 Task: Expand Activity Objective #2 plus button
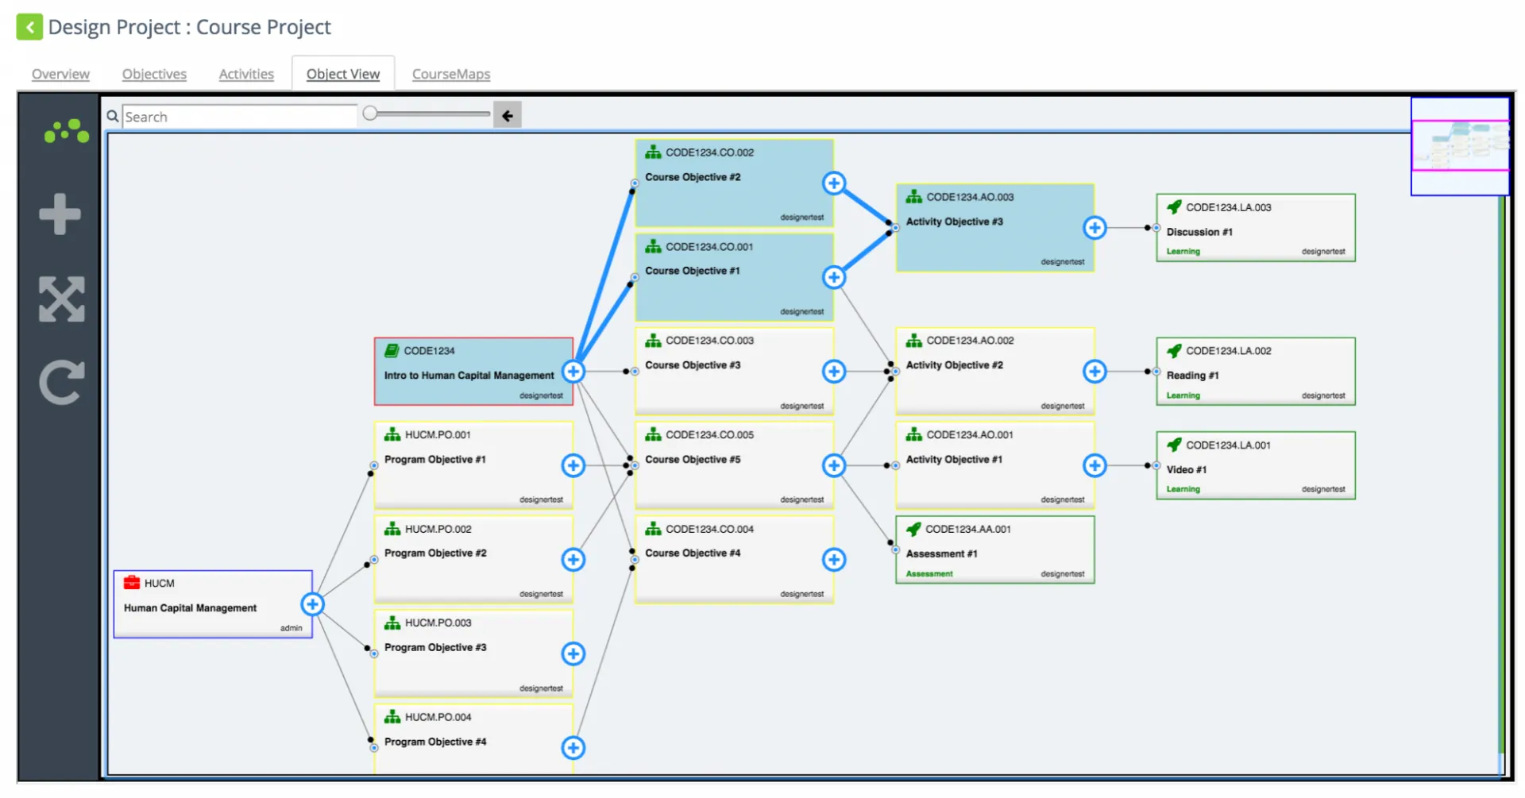1095,372
